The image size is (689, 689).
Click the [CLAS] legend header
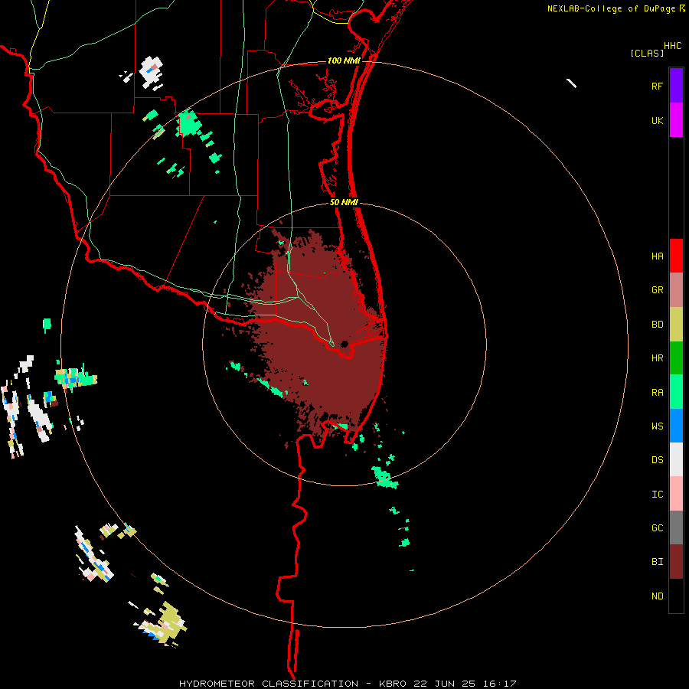[646, 54]
